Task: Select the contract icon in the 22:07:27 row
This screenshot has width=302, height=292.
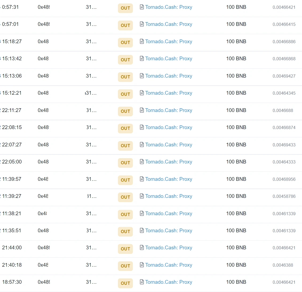Action: pyautogui.click(x=142, y=145)
